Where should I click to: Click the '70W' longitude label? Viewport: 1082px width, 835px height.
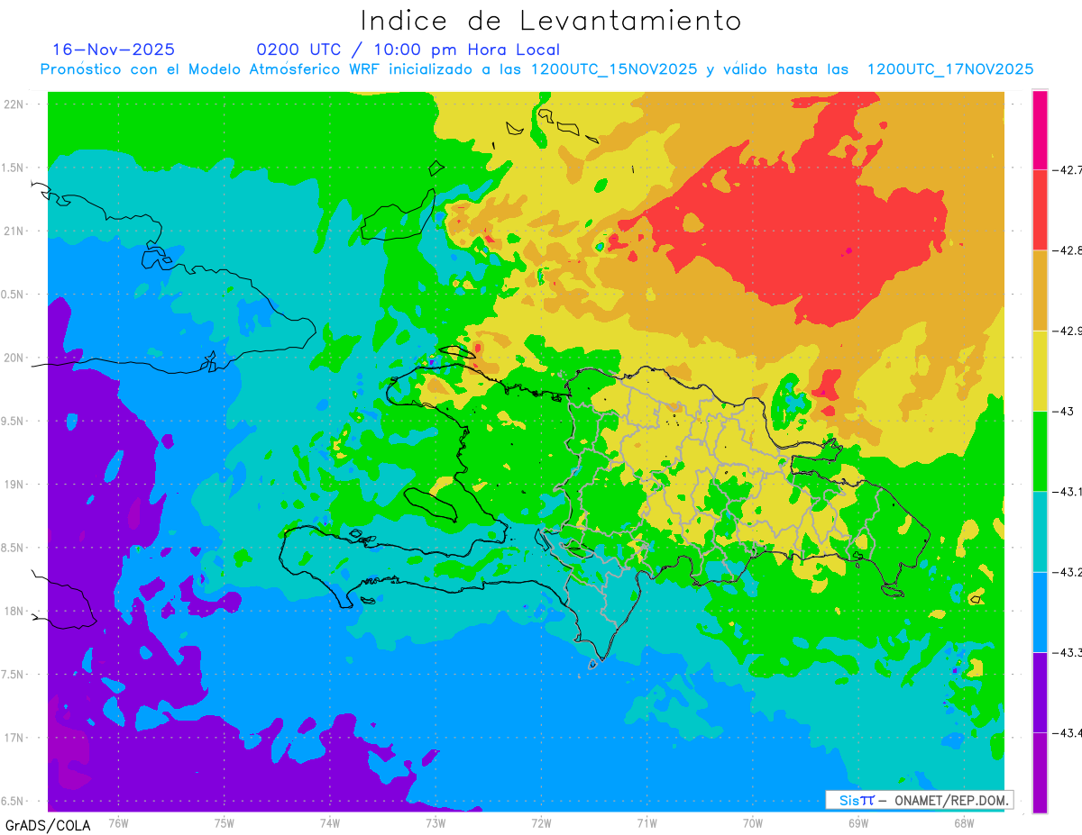(x=752, y=822)
